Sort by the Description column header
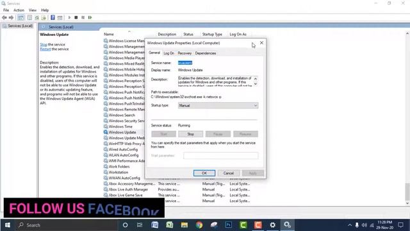This screenshot has height=231, width=410. click(167, 34)
